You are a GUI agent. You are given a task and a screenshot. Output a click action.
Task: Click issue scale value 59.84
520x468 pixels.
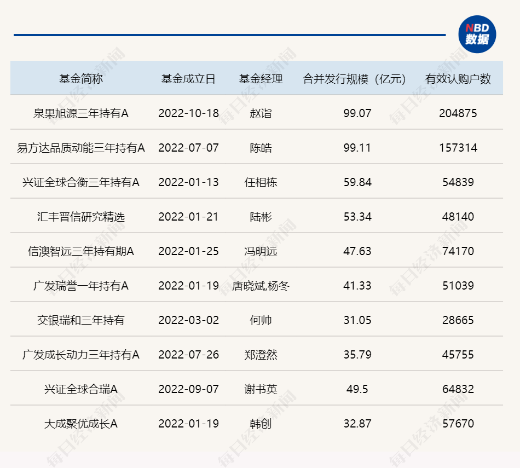pos(357,182)
